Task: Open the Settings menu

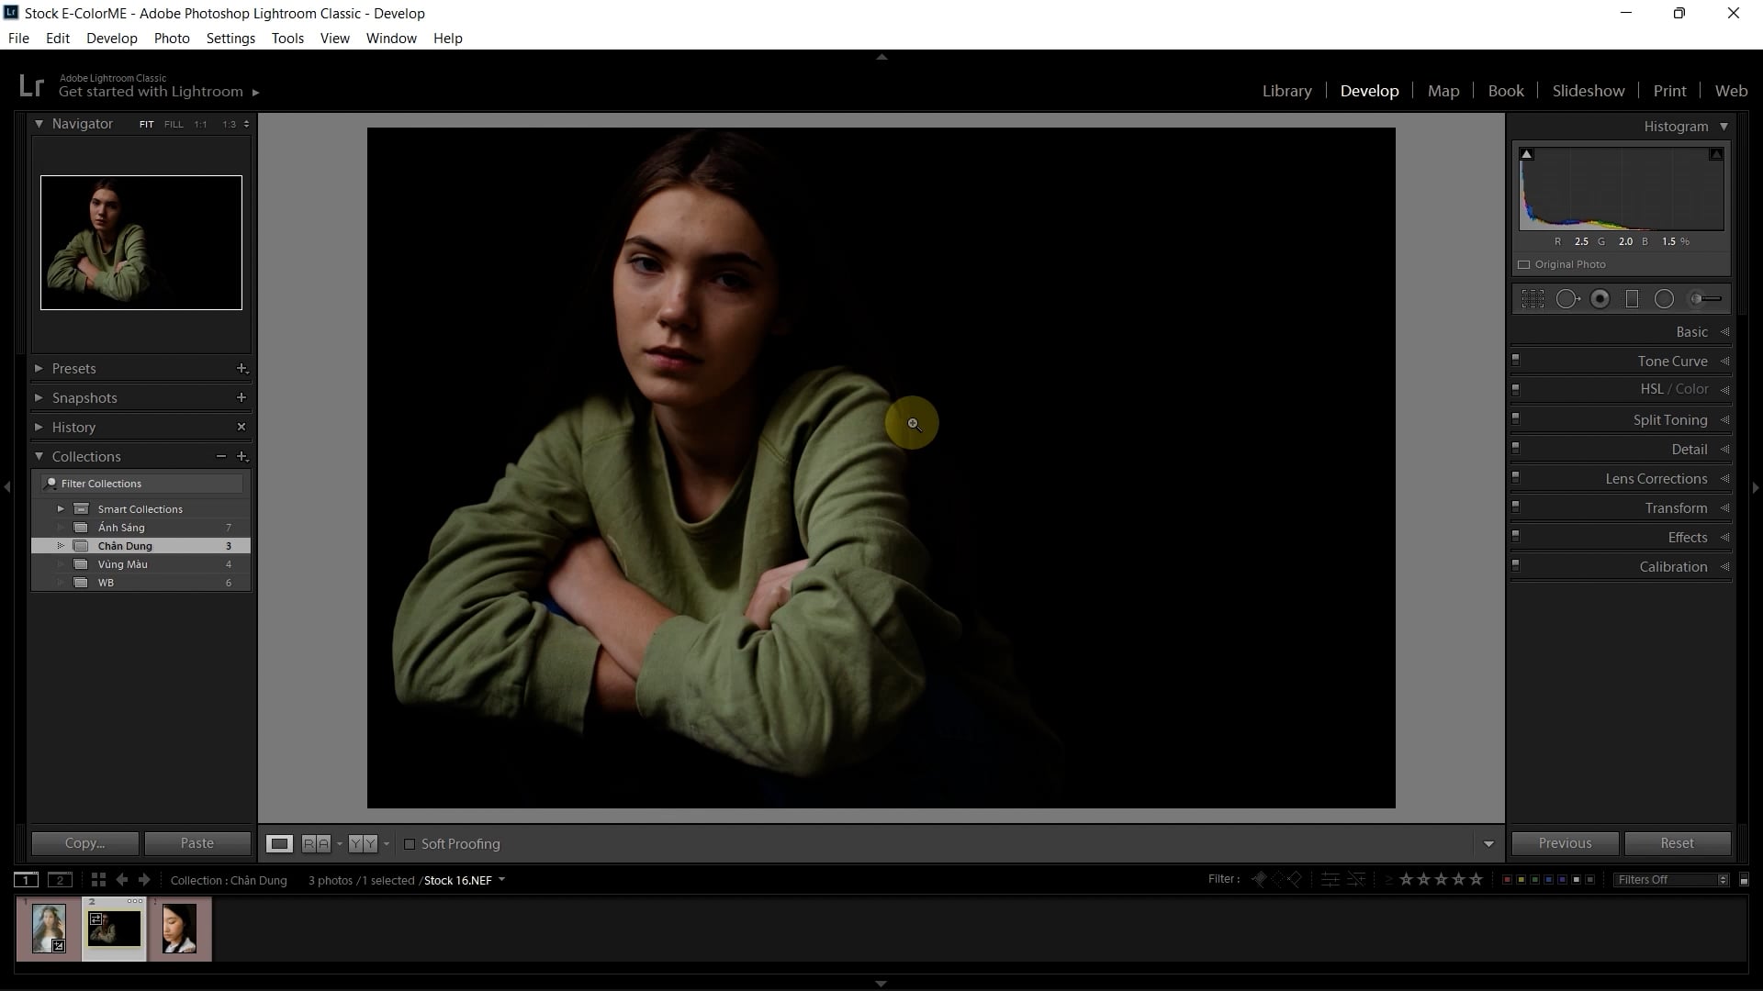Action: point(230,39)
